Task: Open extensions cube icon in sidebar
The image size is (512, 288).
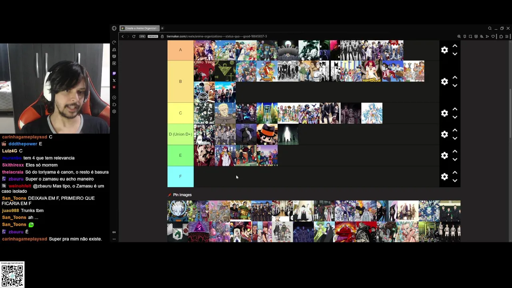Action: tap(114, 104)
